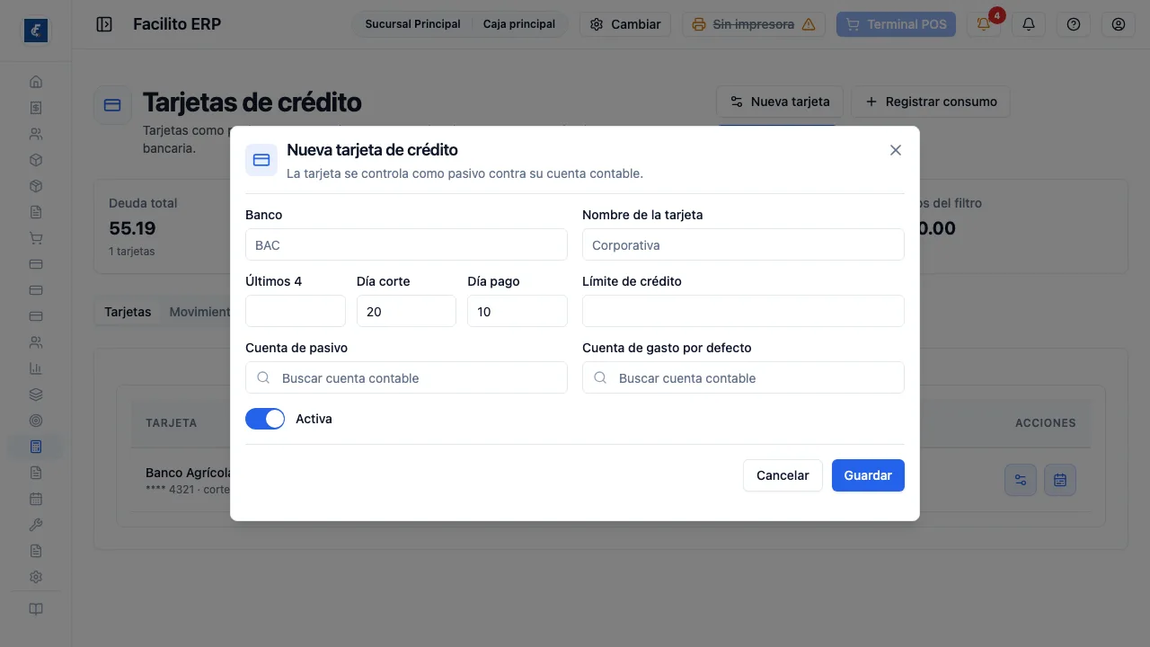Viewport: 1150px width, 647px height.
Task: Click the sliders action icon for Banco Agrícola
Action: pyautogui.click(x=1021, y=480)
